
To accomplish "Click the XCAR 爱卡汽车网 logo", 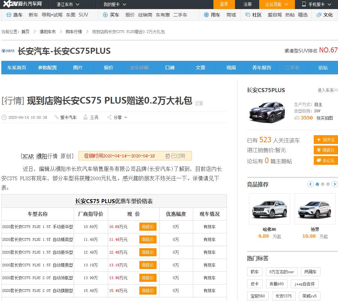I will point(23,4).
